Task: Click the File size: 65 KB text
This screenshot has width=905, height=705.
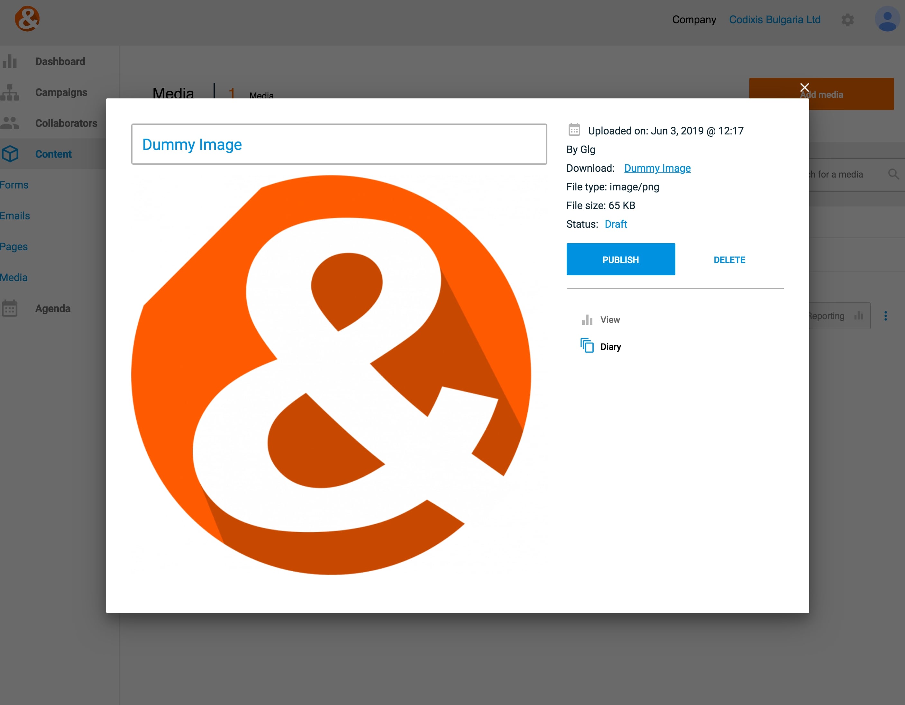Action: (600, 206)
